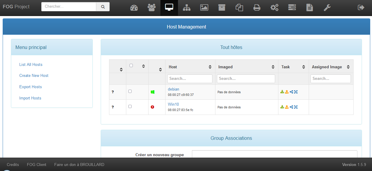Image resolution: width=372 pixels, height=171 pixels.
Task: Sort by the Host column arrows
Action: click(x=210, y=67)
